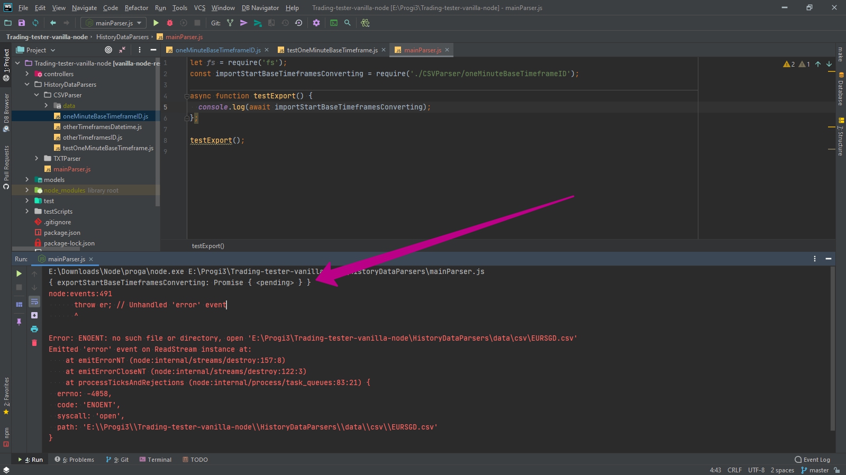Collapse the HistoryDataParsers folder
The height and width of the screenshot is (475, 846).
coord(27,84)
